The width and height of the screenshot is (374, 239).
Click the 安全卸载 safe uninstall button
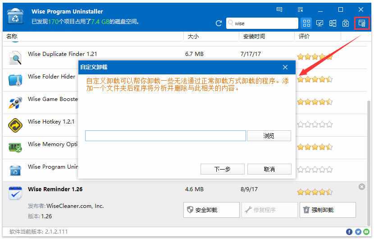211,210
